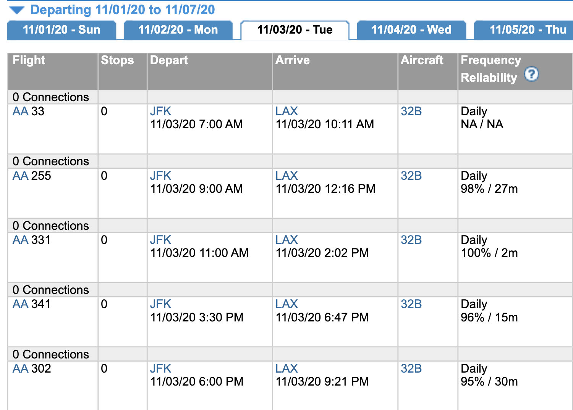
Task: Click the Departing 11/01/20 to 11/07/20 heading
Action: 122,10
